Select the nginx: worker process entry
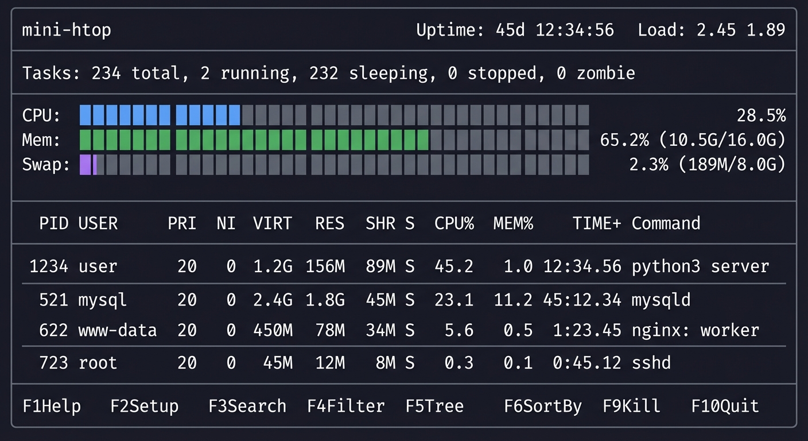The width and height of the screenshot is (808, 441). point(402,330)
